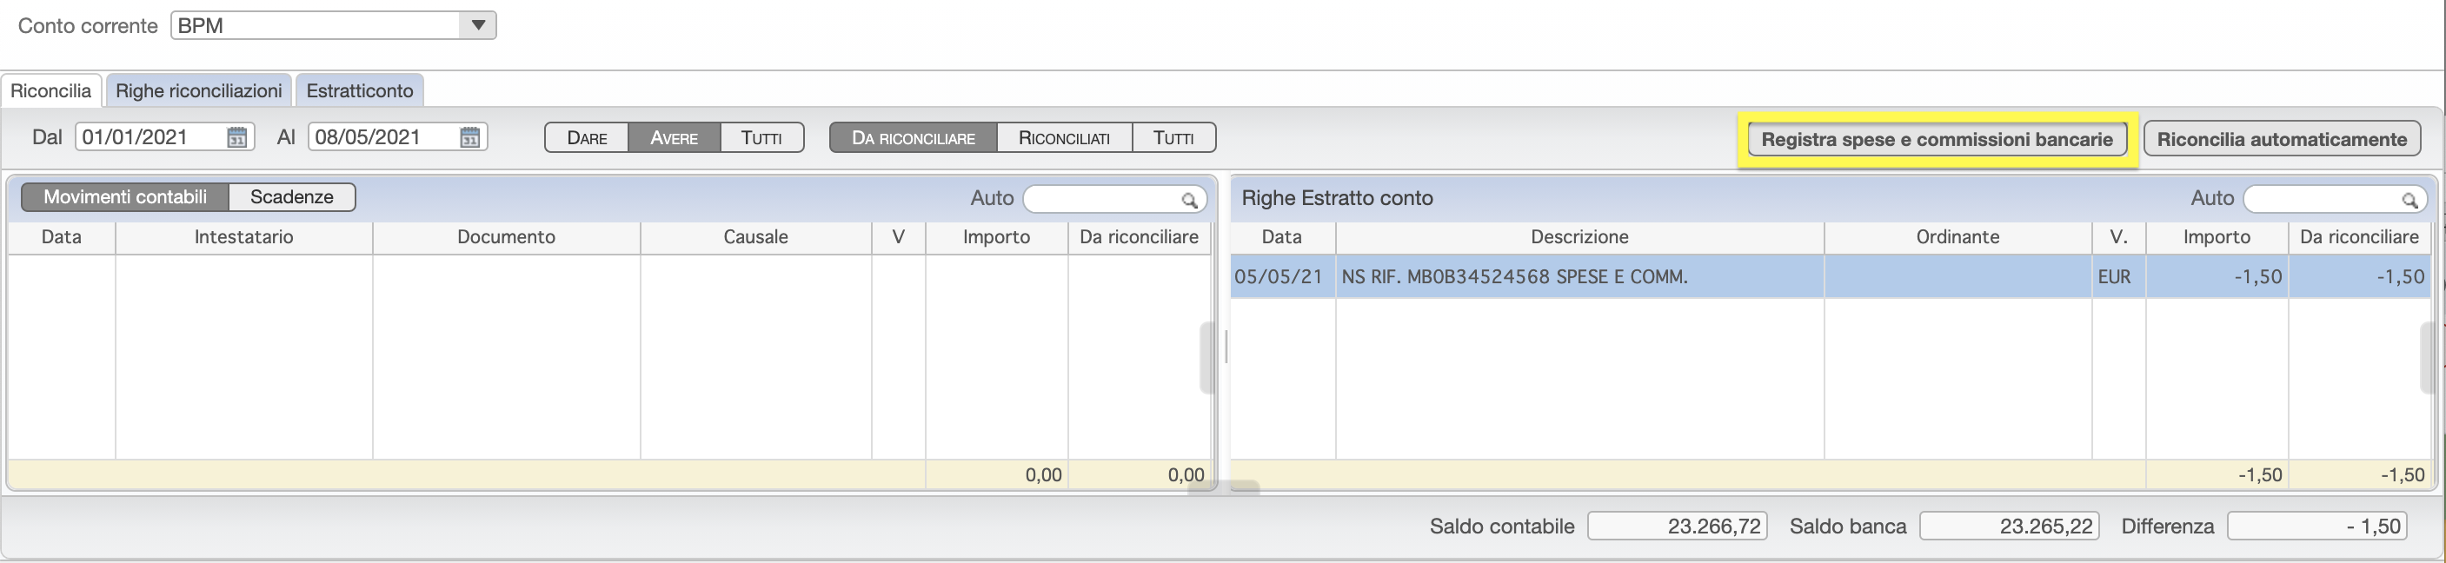This screenshot has height=563, width=2446.
Task: Click Saldo contabile field 23.266,72
Action: 1677,526
